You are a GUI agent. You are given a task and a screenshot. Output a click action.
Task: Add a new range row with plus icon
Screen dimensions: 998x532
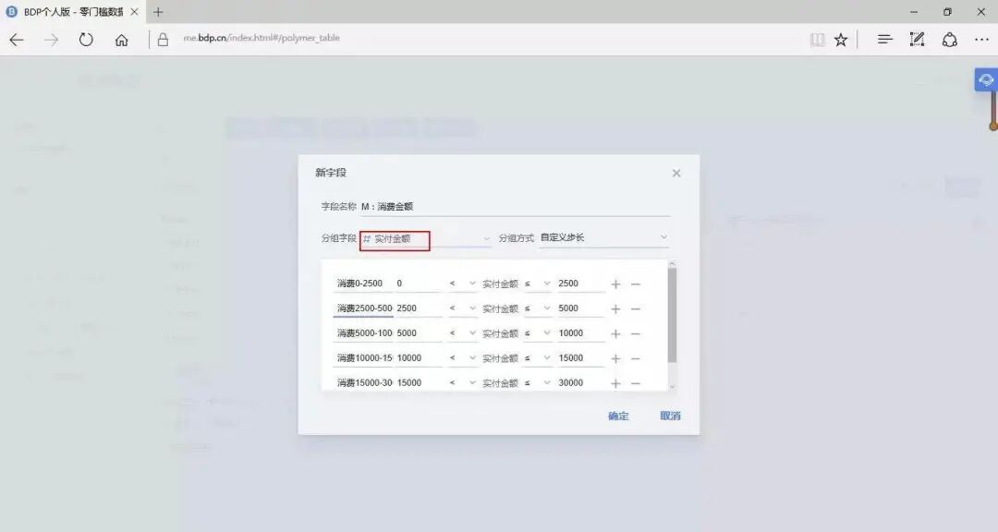(x=615, y=283)
